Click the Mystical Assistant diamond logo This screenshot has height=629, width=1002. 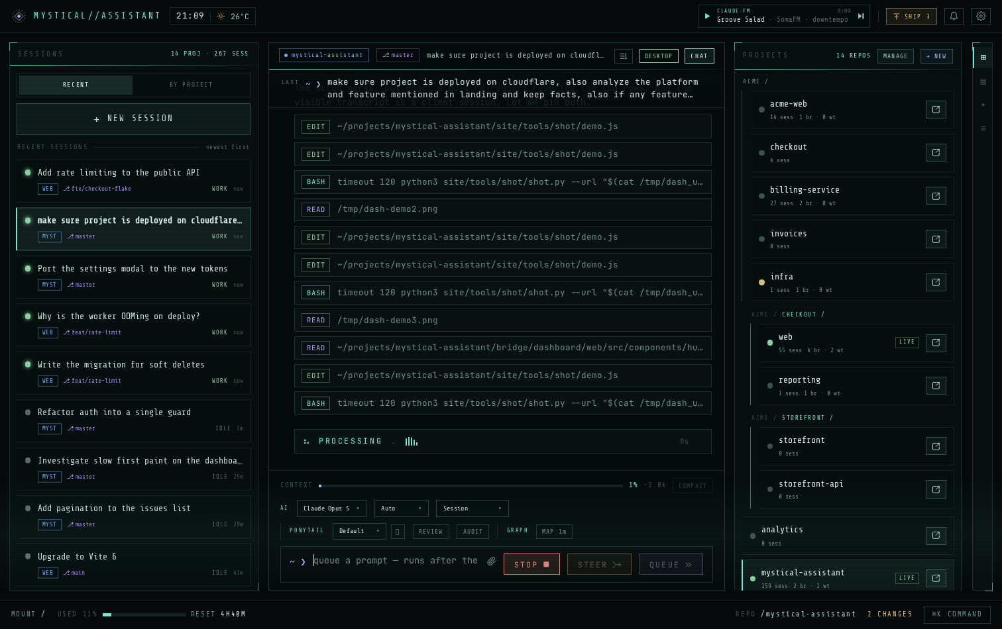tap(19, 16)
